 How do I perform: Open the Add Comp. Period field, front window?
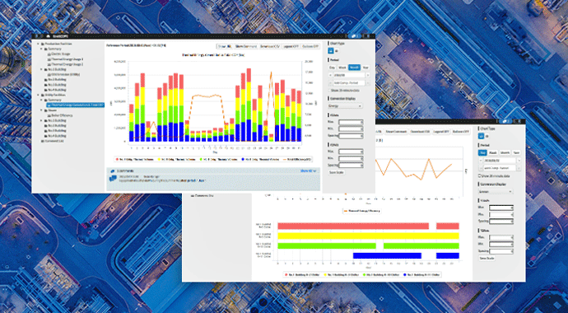(349, 83)
